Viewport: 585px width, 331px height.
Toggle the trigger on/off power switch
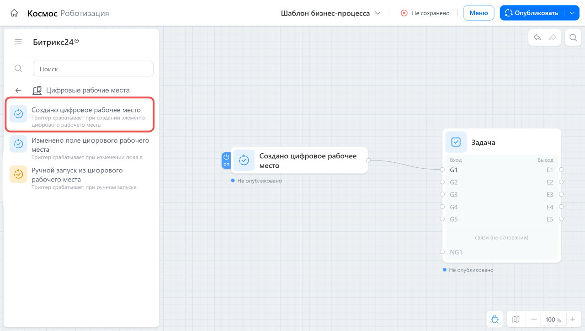point(226,160)
